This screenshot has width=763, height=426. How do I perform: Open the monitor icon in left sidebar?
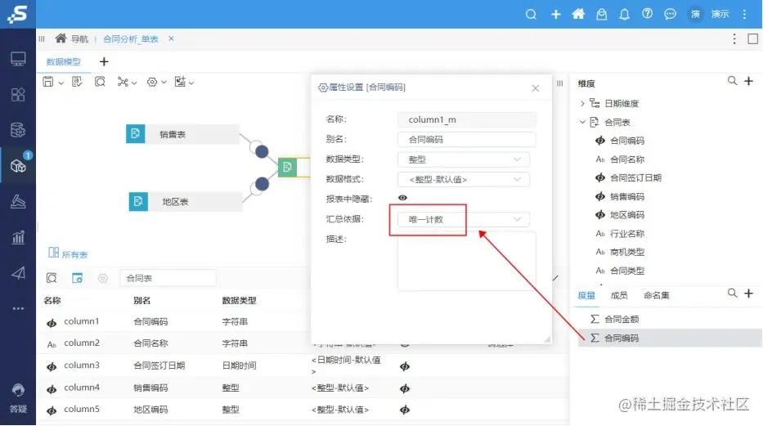(18, 59)
